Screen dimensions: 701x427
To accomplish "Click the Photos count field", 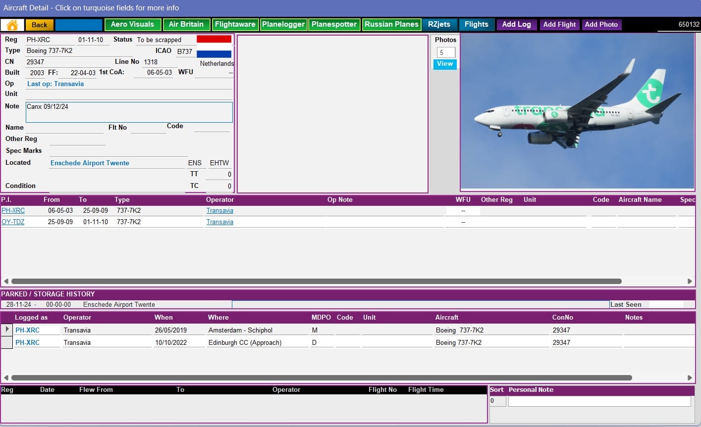I will pos(446,52).
